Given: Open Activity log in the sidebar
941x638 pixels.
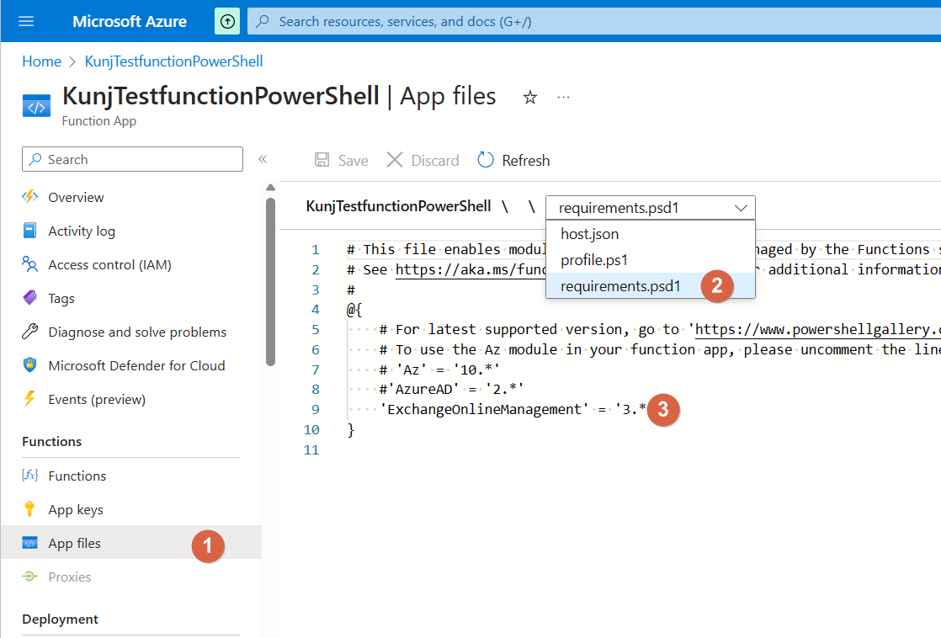Looking at the screenshot, I should pos(82,231).
